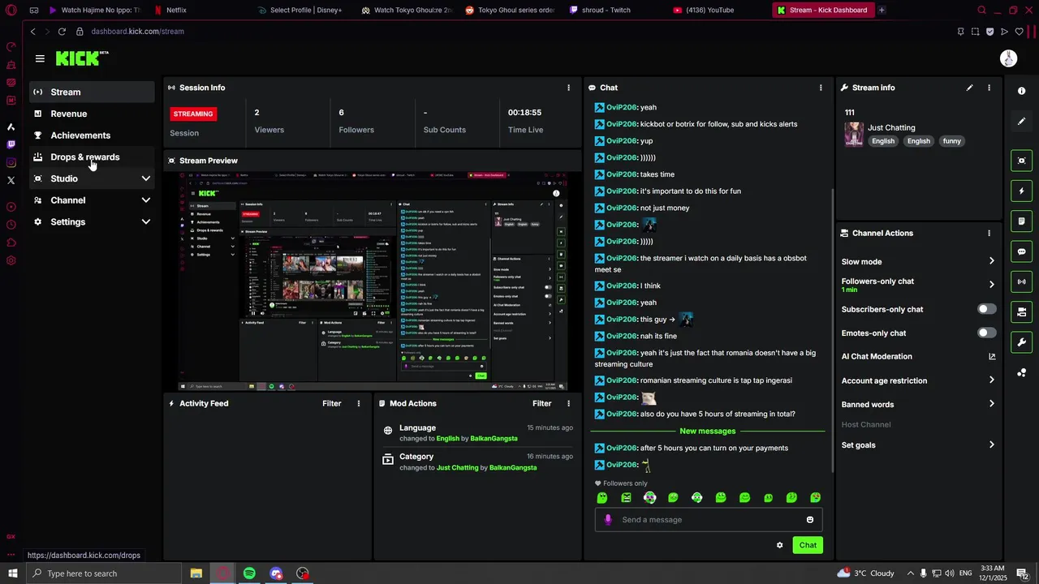
Task: Open Slow mode options
Action: pyautogui.click(x=918, y=262)
